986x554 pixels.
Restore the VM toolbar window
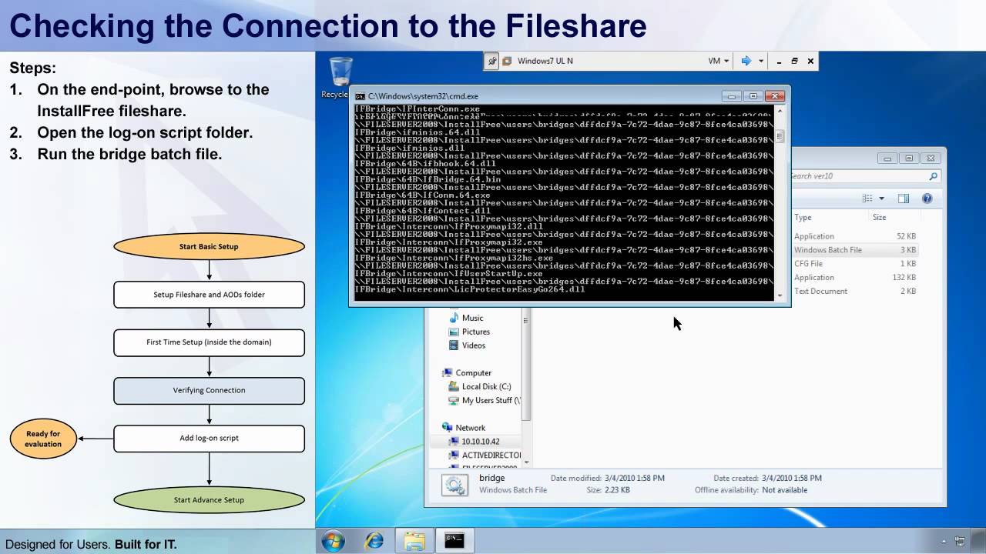point(795,61)
